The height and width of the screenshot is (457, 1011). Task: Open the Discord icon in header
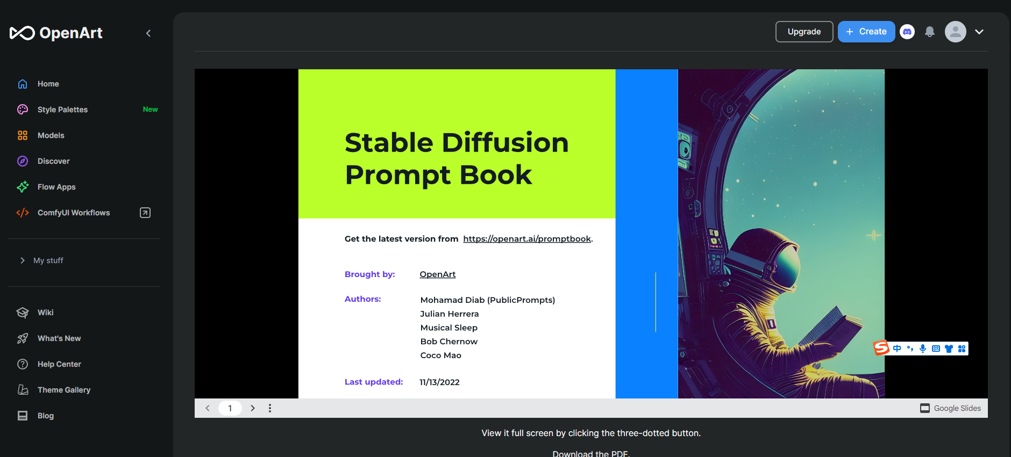click(x=907, y=32)
